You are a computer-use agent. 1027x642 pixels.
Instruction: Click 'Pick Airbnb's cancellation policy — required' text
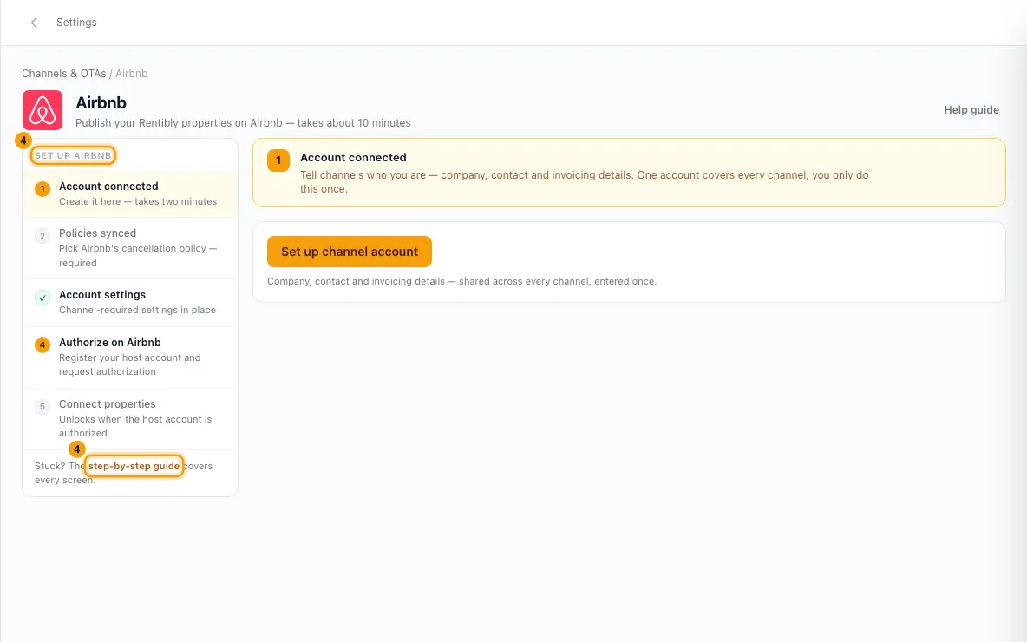138,255
